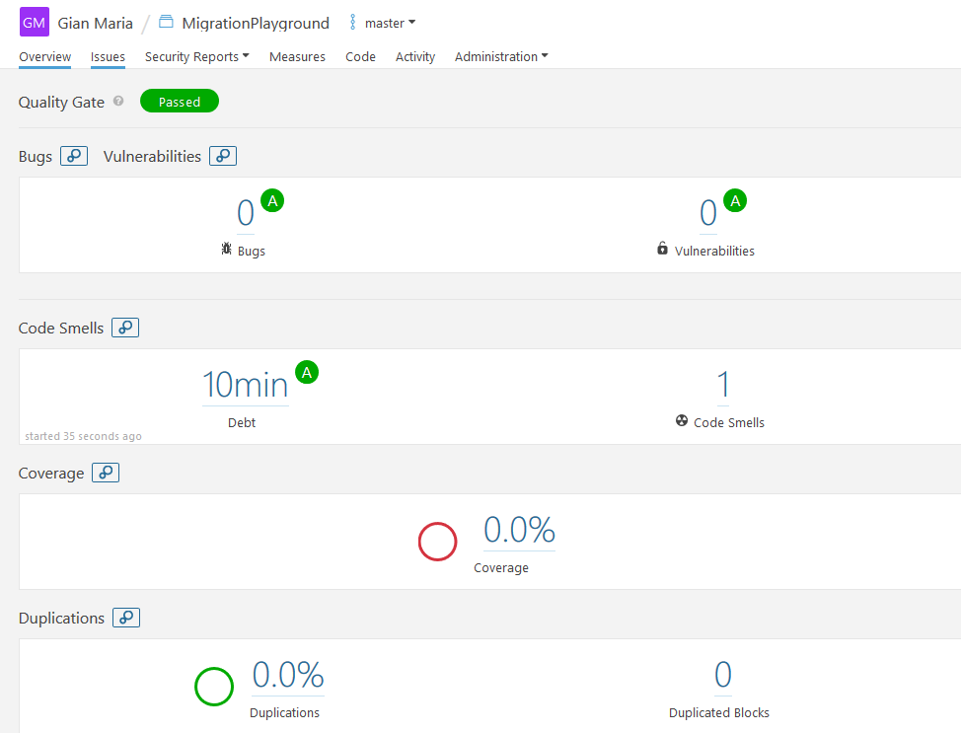The height and width of the screenshot is (733, 961).
Task: Open drilldown icon next to Duplications heading
Action: coord(126,618)
